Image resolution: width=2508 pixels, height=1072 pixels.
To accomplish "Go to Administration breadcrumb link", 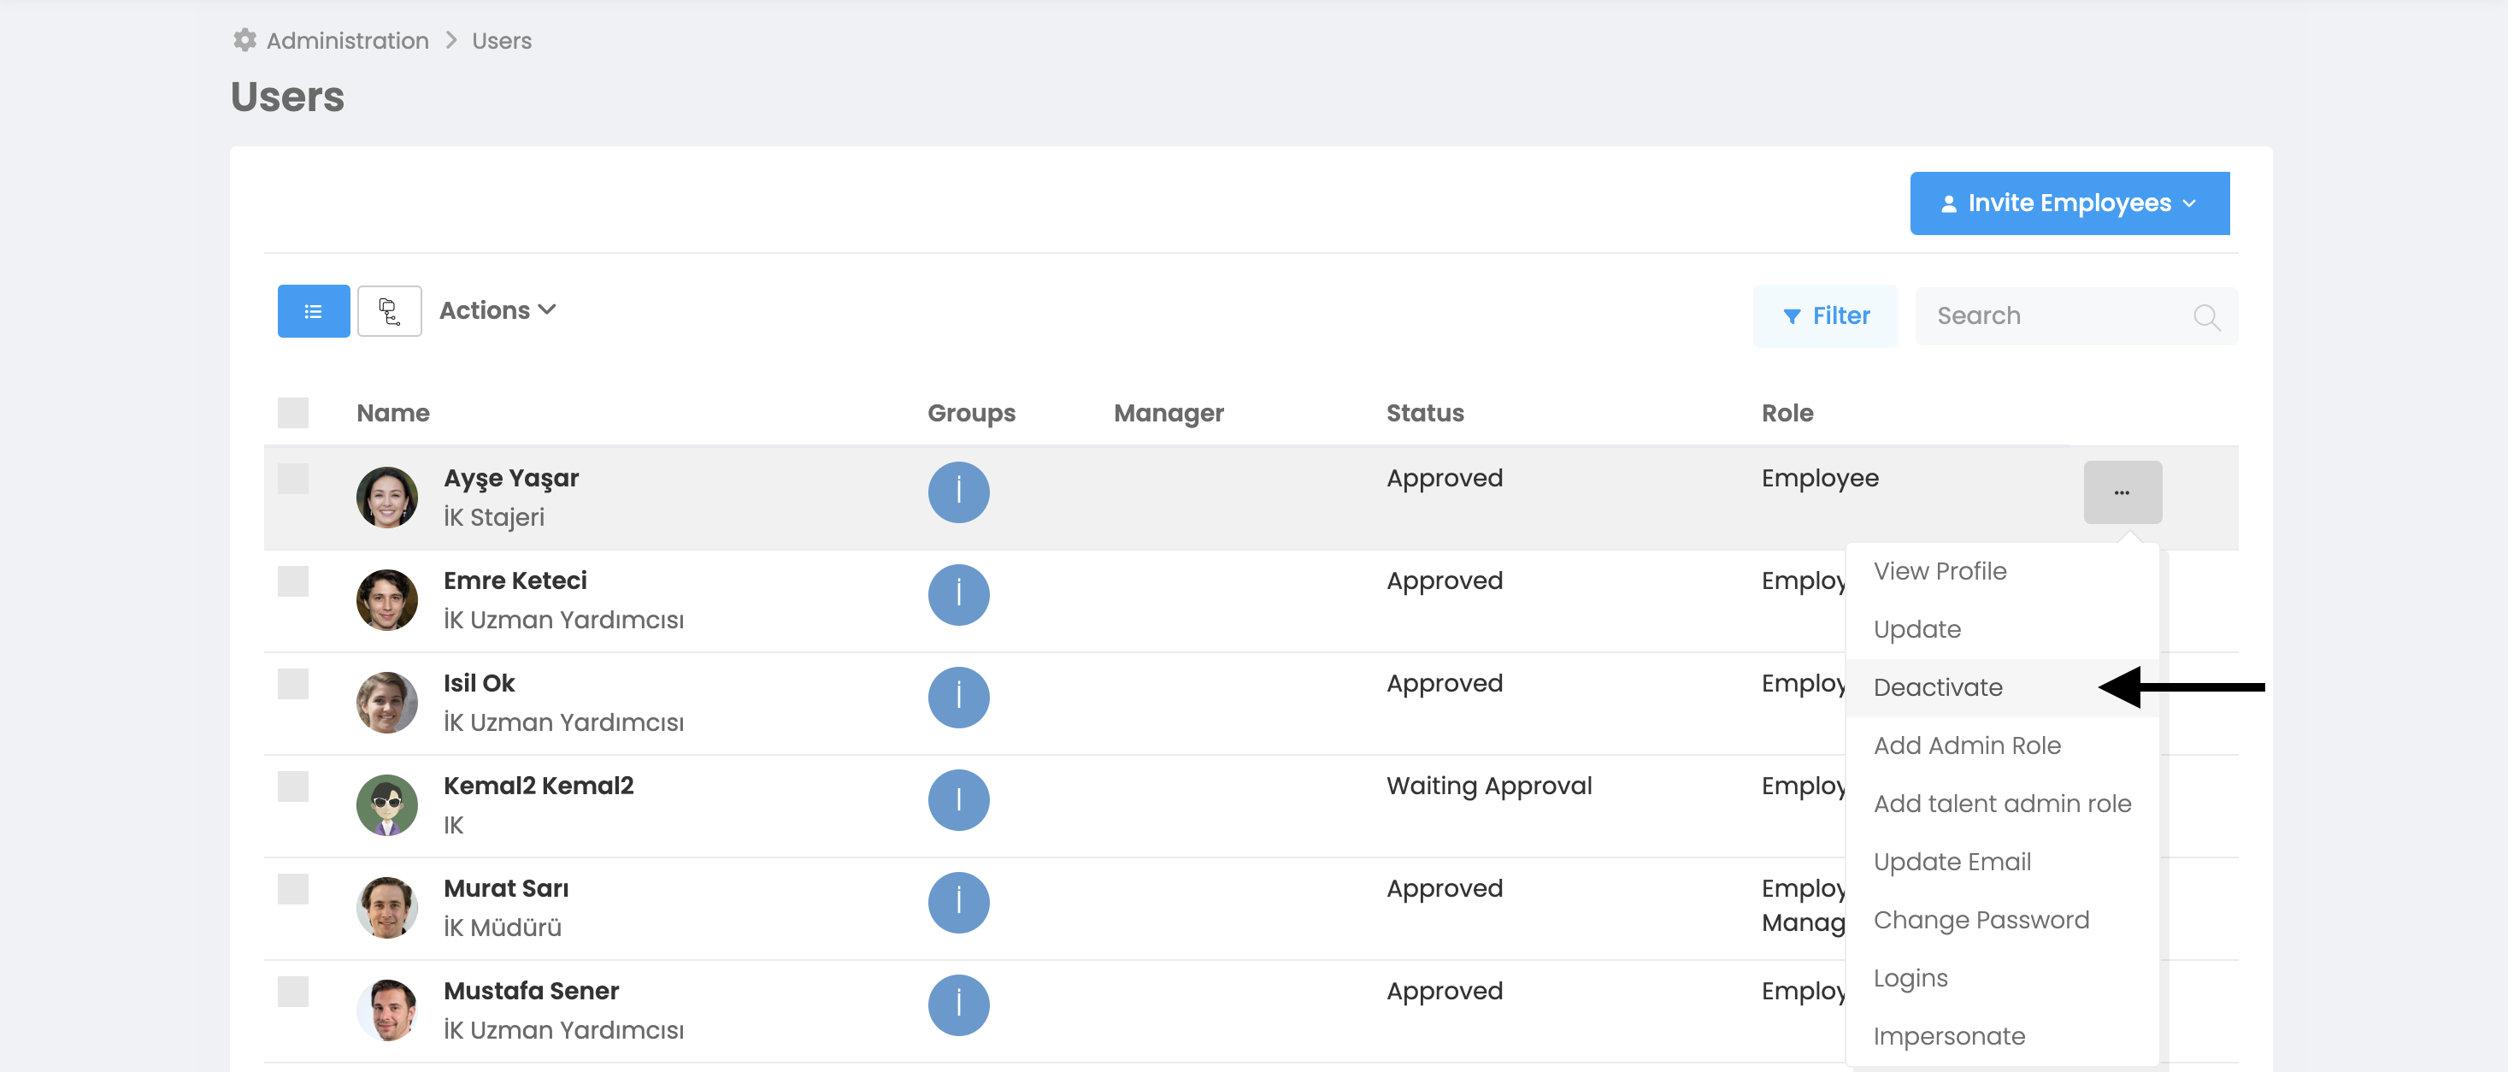I will (x=346, y=41).
